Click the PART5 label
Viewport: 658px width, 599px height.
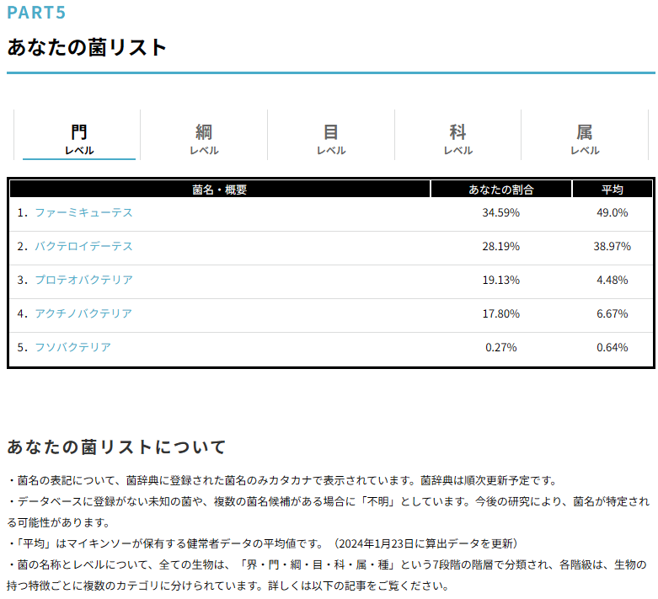[36, 13]
